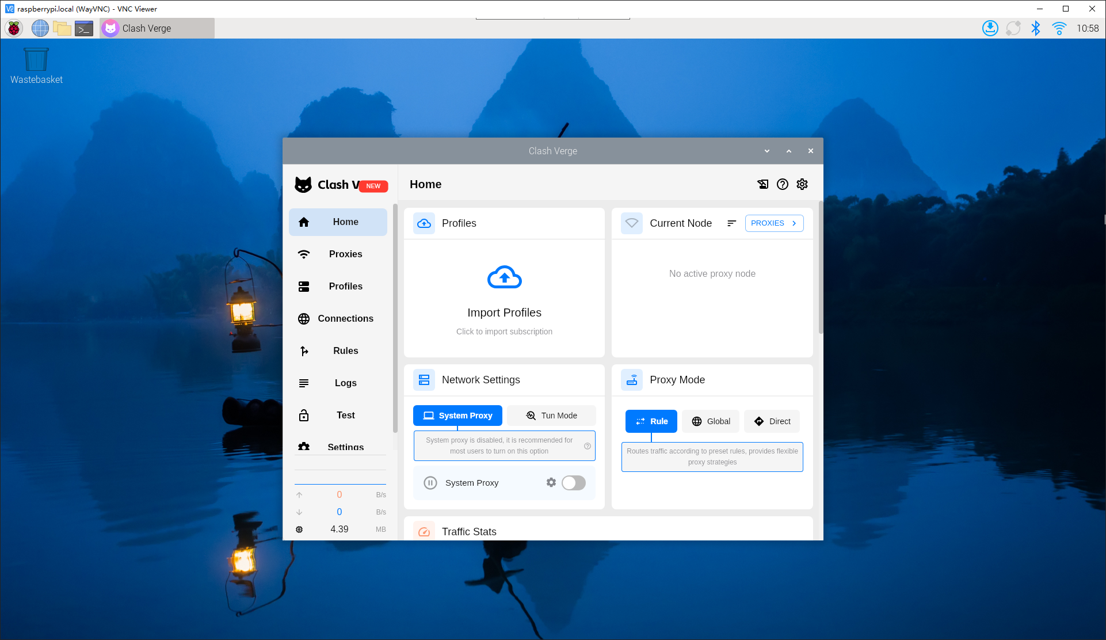Switch to Tun Mode option
Image resolution: width=1106 pixels, height=640 pixels.
[551, 416]
